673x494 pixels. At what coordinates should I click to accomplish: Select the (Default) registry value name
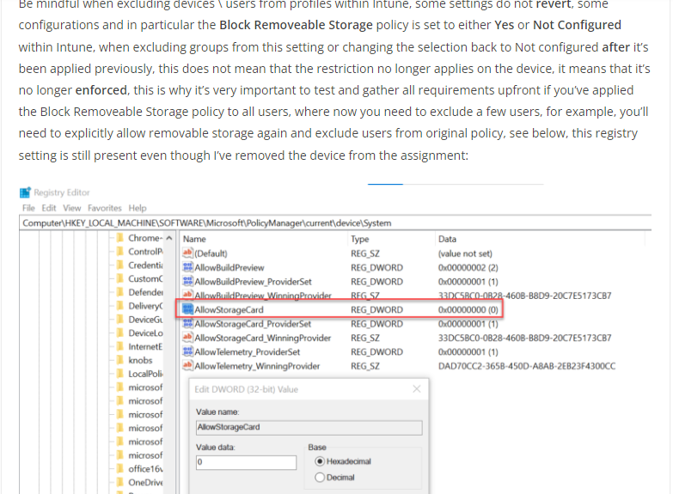click(x=211, y=253)
